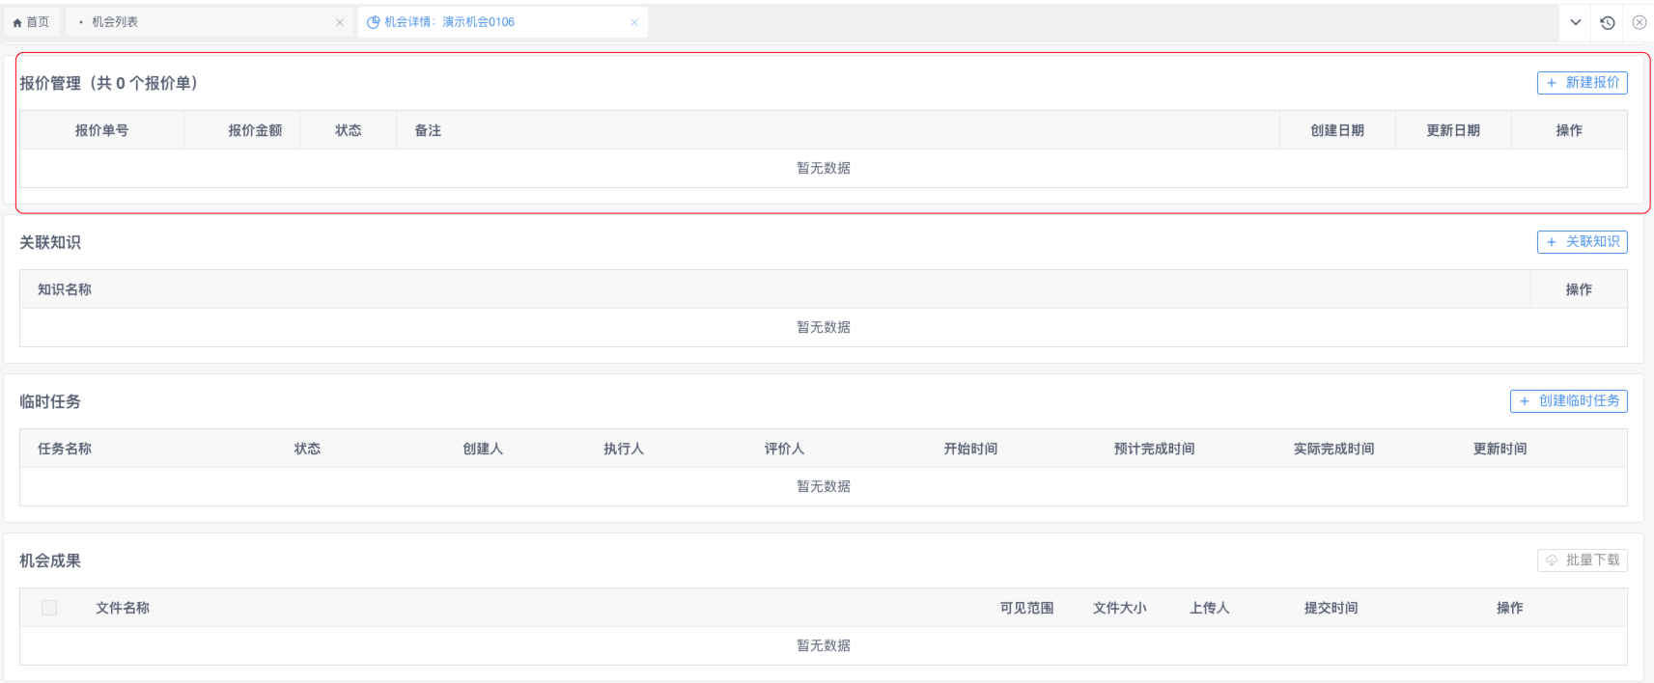The image size is (1654, 683).
Task: Click the 任务名称 column header
Action: click(x=65, y=449)
